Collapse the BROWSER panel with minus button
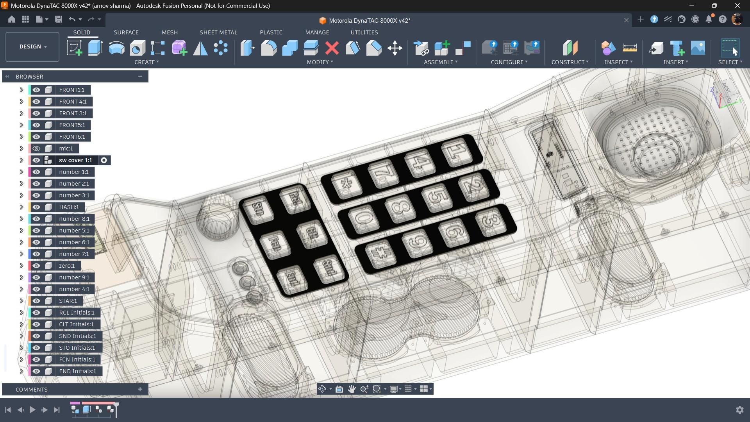 coord(140,77)
